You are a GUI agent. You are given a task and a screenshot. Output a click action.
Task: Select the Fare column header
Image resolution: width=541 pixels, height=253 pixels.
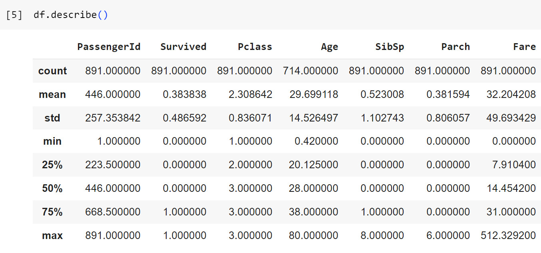click(524, 47)
